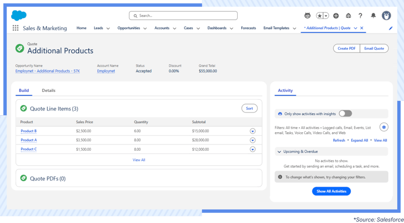The width and height of the screenshot is (404, 223).
Task: Click the Expand All activity link
Action: click(359, 140)
